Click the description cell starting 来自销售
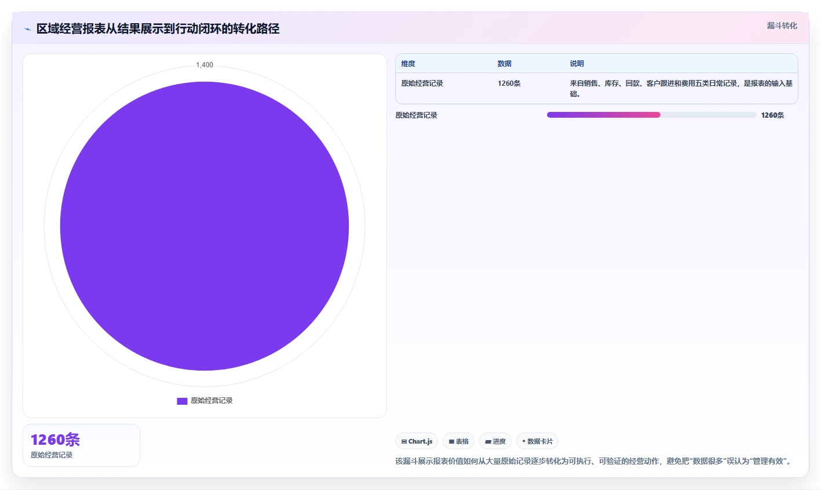Viewport: 821px width, 490px height. point(681,89)
